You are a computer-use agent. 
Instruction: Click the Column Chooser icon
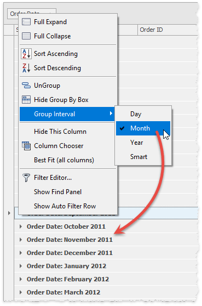click(x=26, y=146)
